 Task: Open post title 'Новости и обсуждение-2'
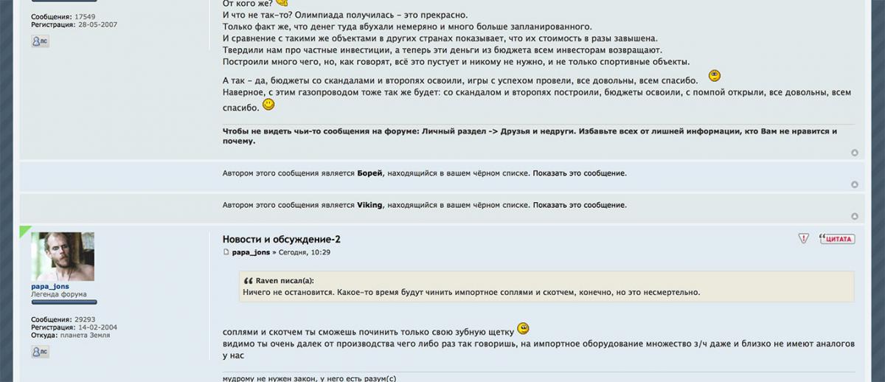point(281,239)
